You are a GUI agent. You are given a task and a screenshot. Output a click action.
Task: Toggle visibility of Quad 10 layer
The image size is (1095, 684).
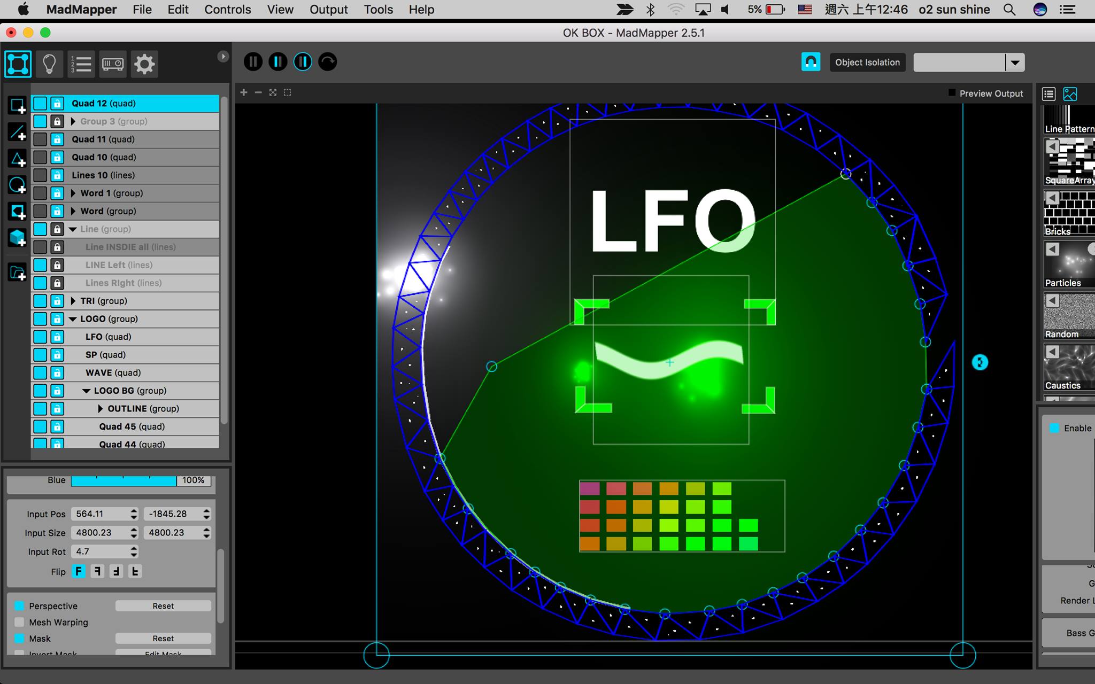[40, 157]
